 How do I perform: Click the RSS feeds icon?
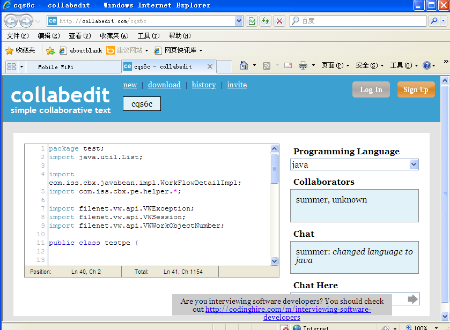click(267, 66)
